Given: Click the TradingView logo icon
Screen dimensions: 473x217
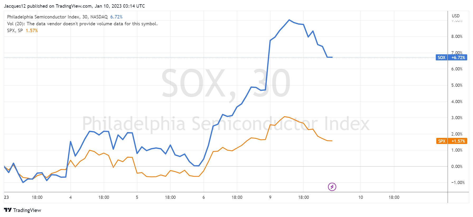Looking at the screenshot, I should [8, 210].
